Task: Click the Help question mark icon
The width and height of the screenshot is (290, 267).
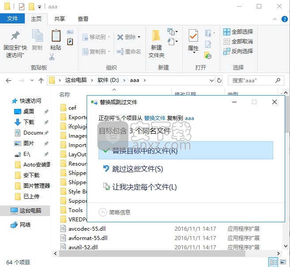Action: [x=284, y=19]
